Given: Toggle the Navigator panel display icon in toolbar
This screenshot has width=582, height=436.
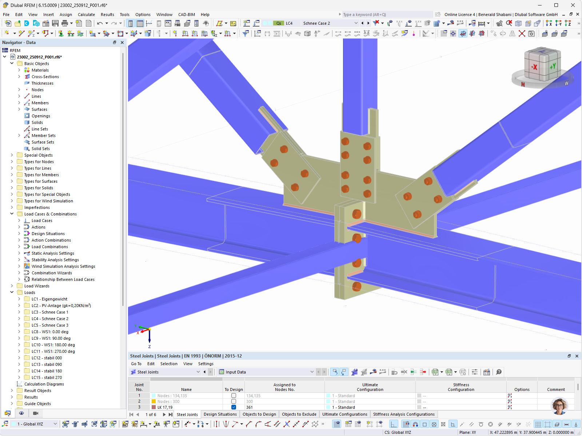Looking at the screenshot, I should tap(130, 23).
